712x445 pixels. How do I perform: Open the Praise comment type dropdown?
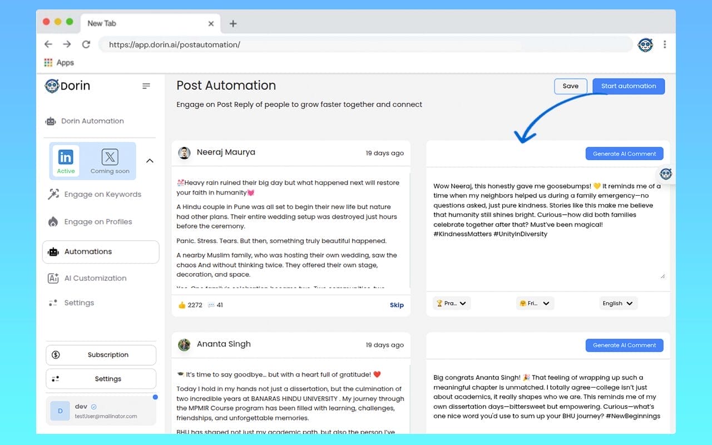coord(452,303)
